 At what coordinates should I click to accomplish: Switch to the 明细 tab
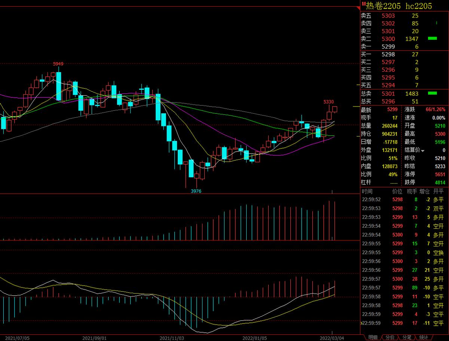(x=373, y=337)
